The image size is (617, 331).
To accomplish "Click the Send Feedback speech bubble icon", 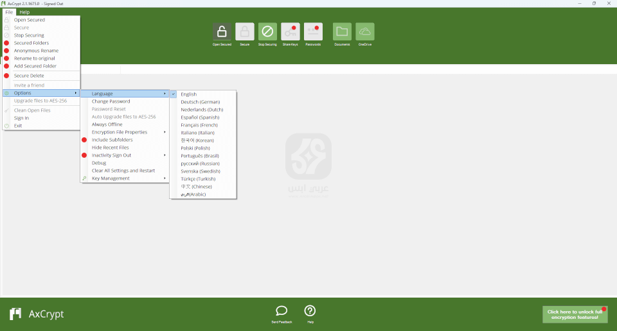I will [282, 311].
